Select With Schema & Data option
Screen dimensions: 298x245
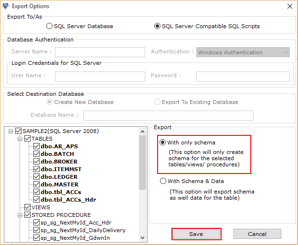(x=163, y=181)
